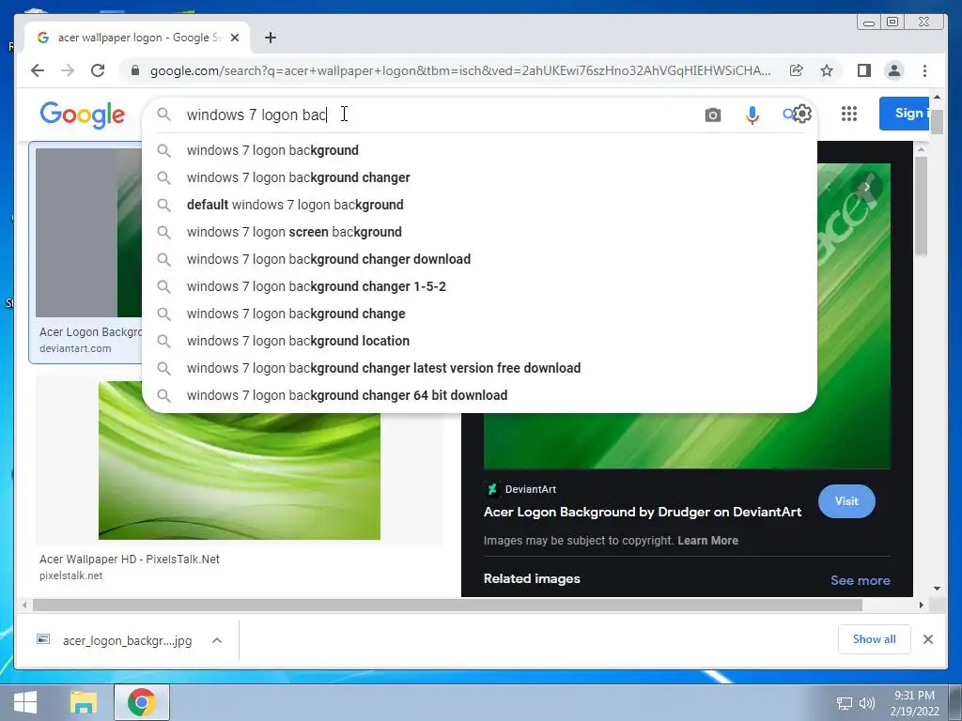Click the browser back arrow
The width and height of the screenshot is (962, 721).
38,70
